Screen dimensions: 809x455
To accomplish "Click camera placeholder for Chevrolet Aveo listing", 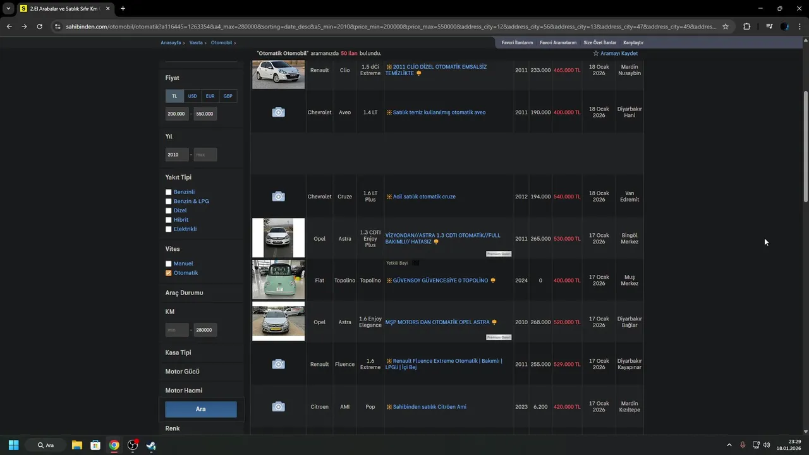I will pyautogui.click(x=278, y=112).
